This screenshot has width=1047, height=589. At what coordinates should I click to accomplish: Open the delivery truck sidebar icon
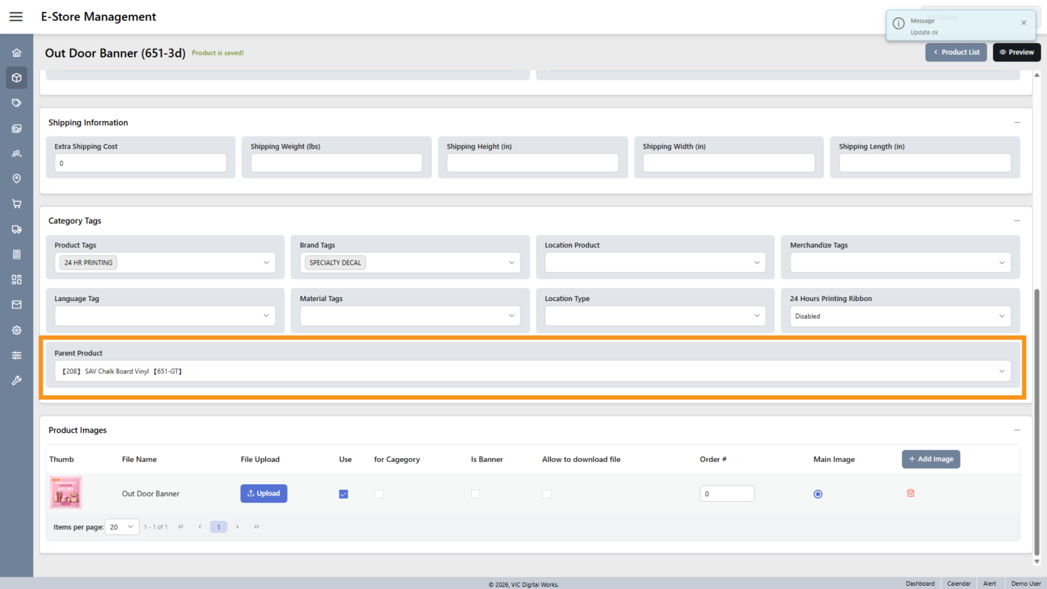[17, 229]
